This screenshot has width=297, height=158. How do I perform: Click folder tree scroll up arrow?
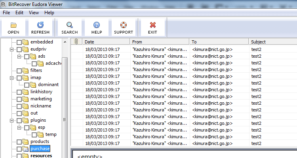click(x=65, y=42)
